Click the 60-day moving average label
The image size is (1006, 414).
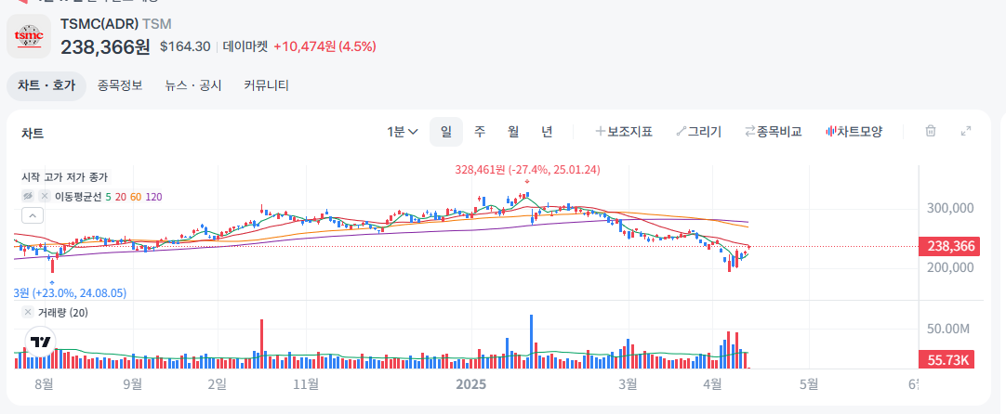[136, 197]
